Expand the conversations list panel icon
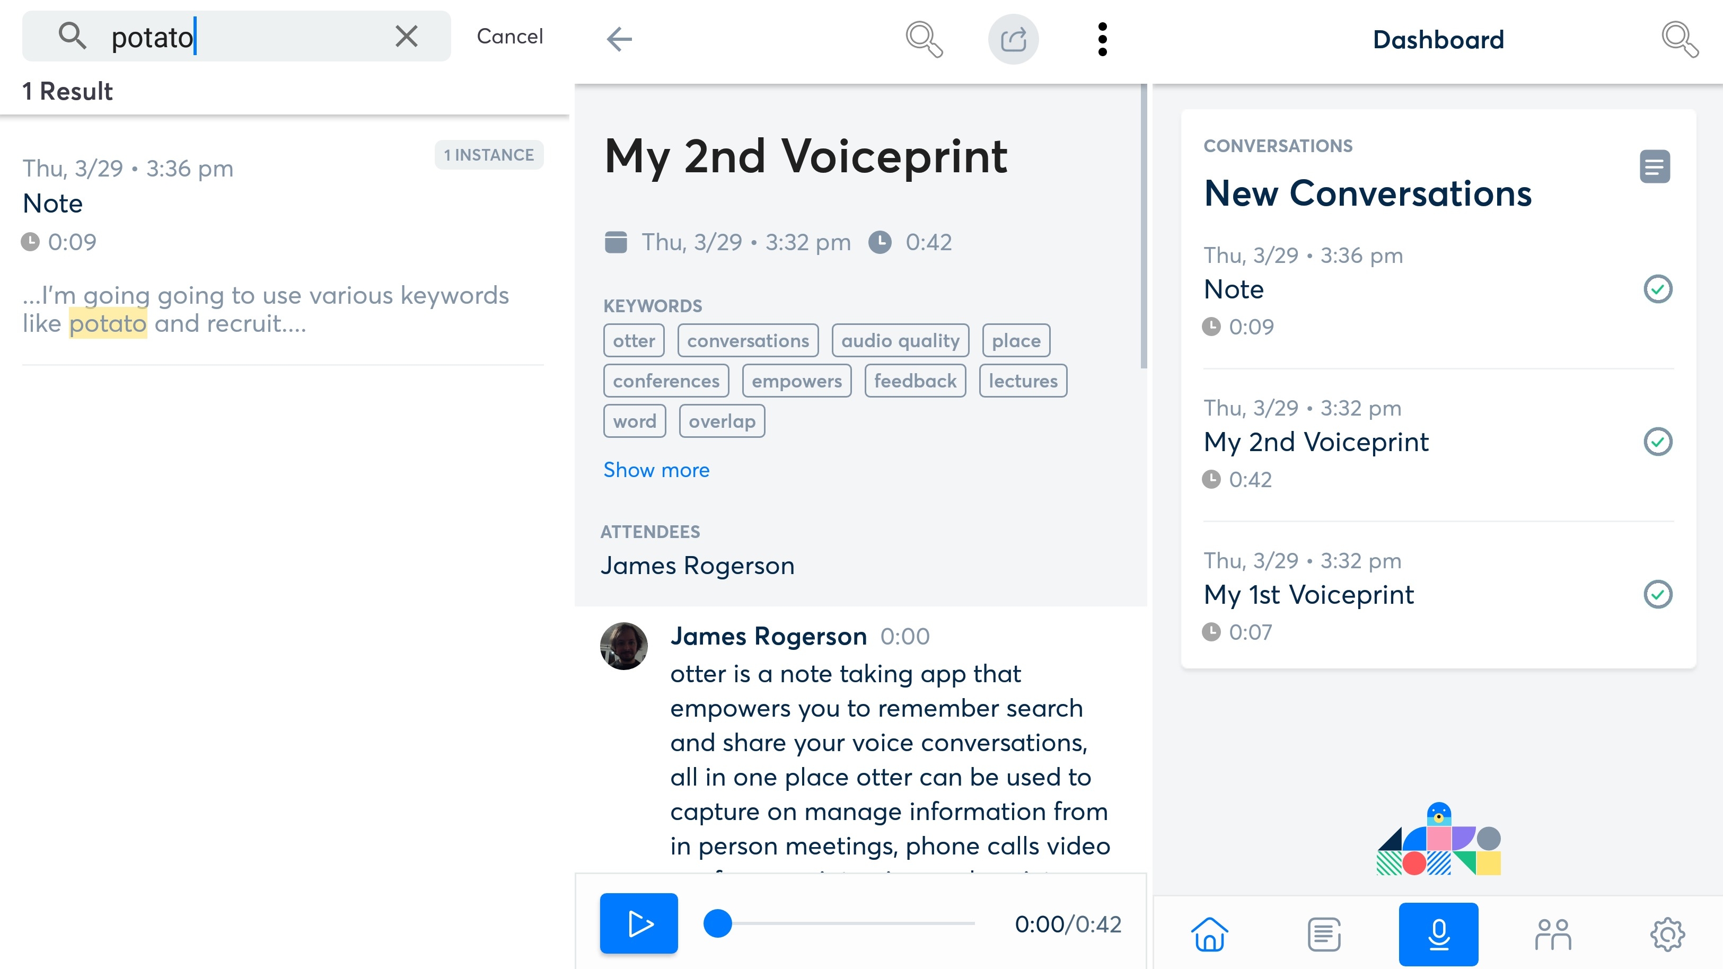The height and width of the screenshot is (969, 1723). 1656,165
